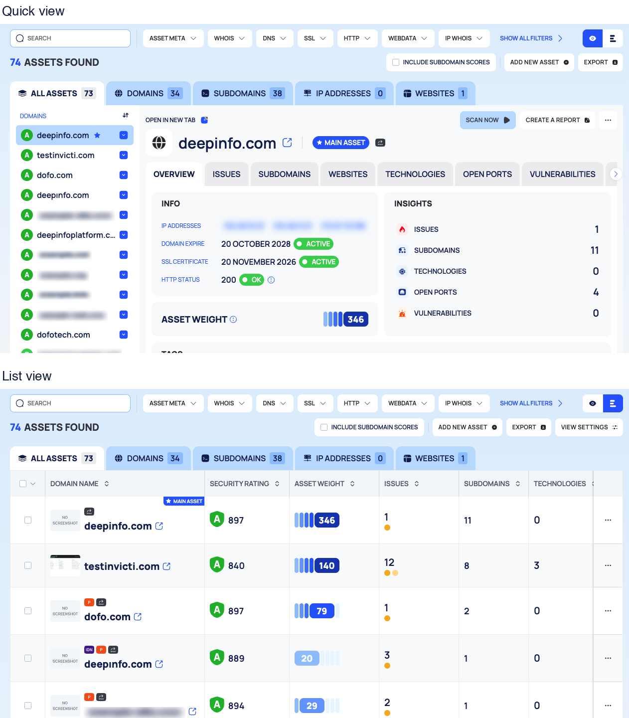Click ADD NEW ASSET in quick view panel

(539, 62)
